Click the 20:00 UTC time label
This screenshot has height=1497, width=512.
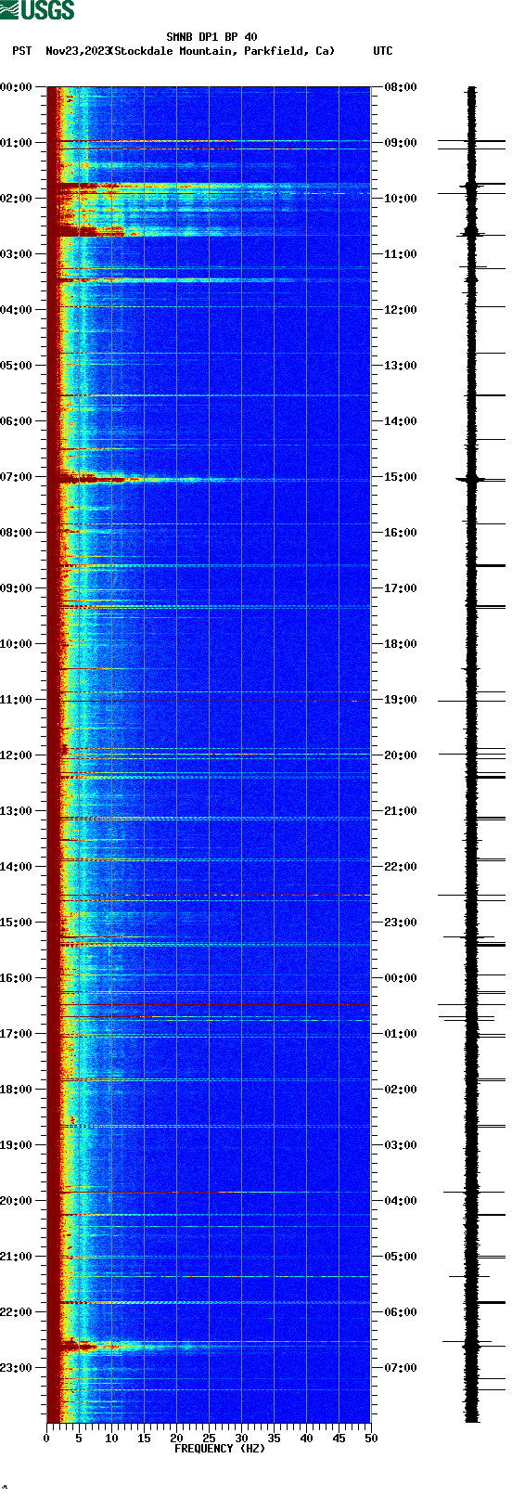click(x=401, y=755)
